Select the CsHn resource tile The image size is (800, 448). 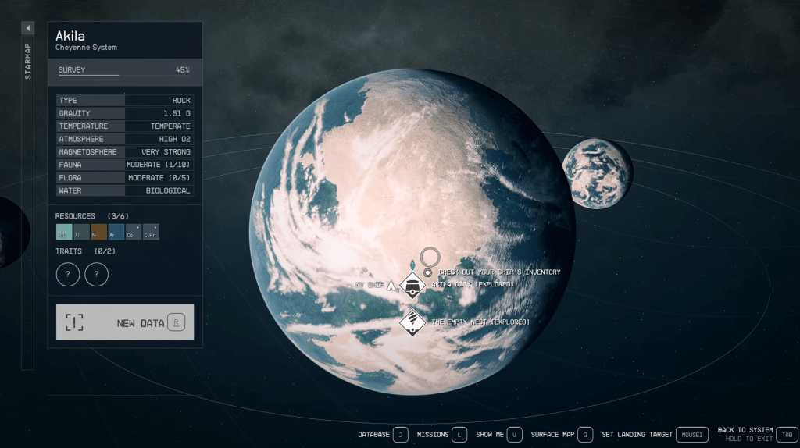151,232
